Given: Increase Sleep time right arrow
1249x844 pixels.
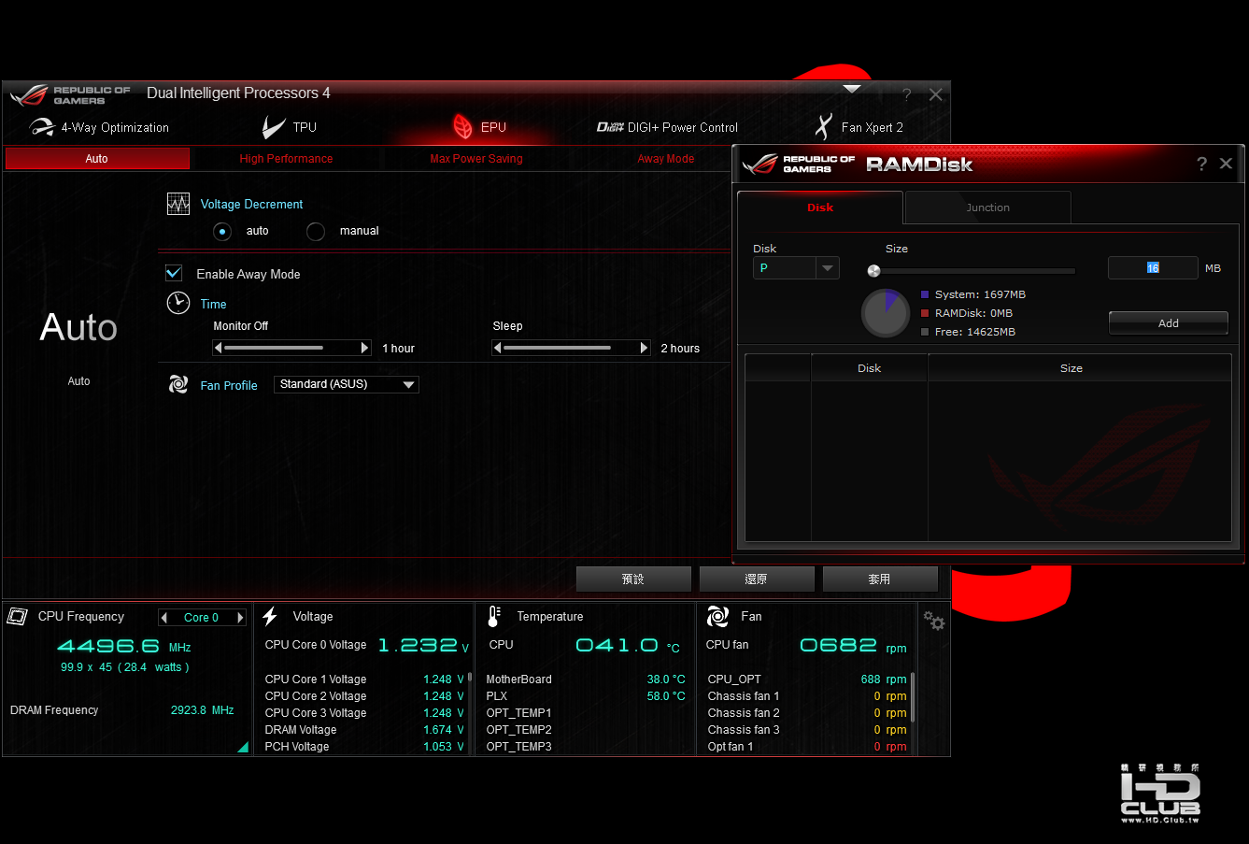Looking at the screenshot, I should 644,348.
